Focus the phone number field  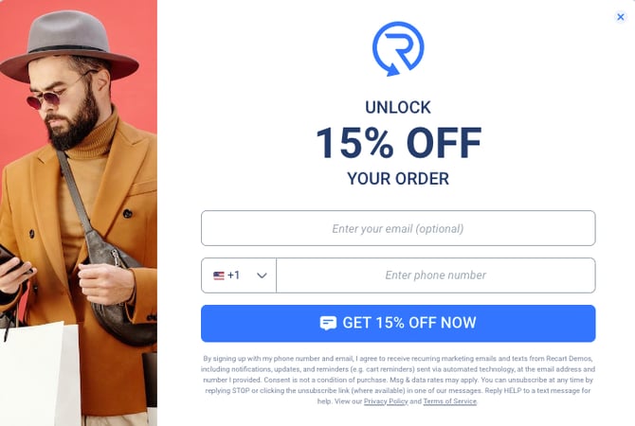[x=436, y=275]
